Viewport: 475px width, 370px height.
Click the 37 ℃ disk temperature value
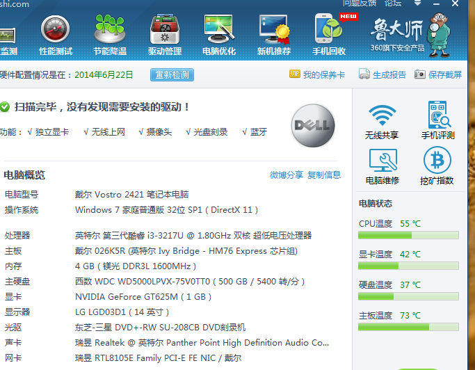pyautogui.click(x=410, y=285)
